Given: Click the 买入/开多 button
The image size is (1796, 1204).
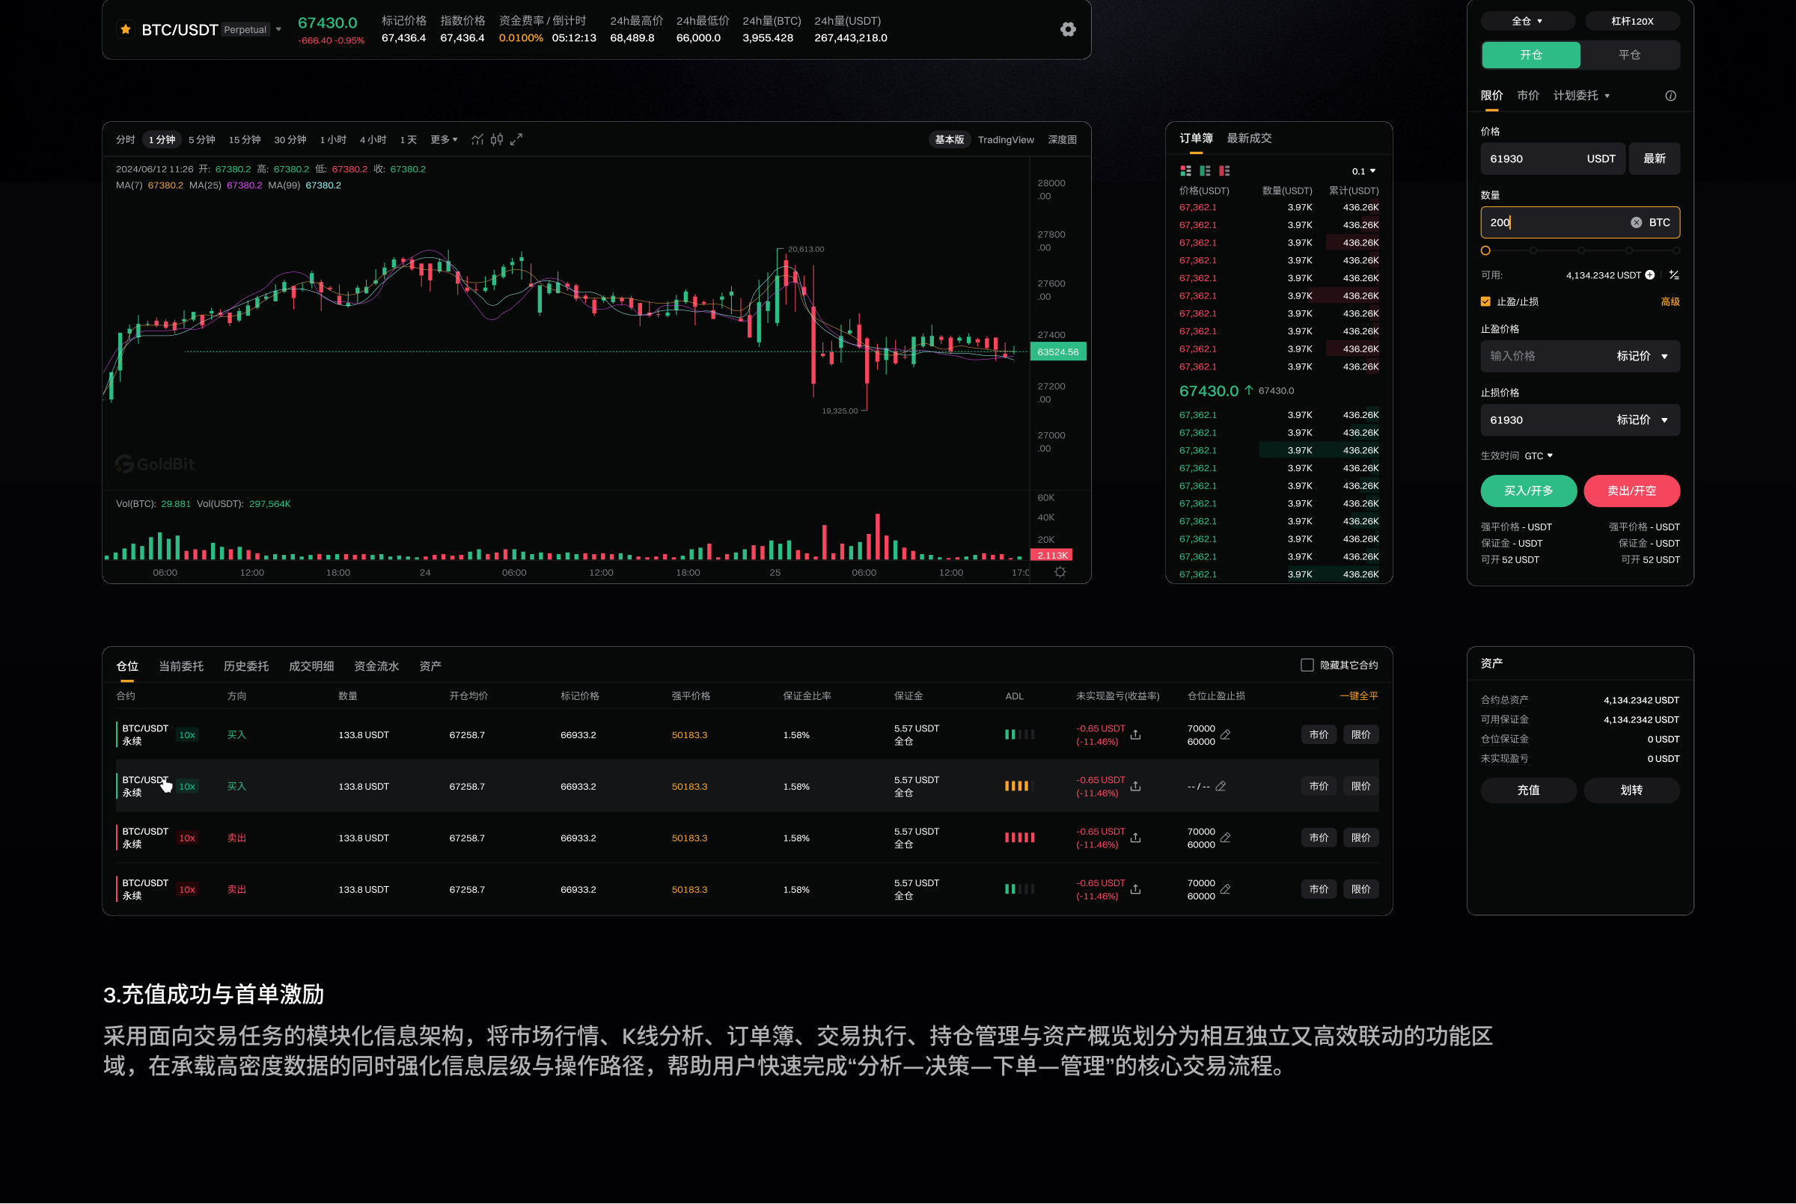Looking at the screenshot, I should pyautogui.click(x=1529, y=491).
